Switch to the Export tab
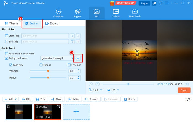The height and width of the screenshot is (123, 193). click(x=52, y=23)
